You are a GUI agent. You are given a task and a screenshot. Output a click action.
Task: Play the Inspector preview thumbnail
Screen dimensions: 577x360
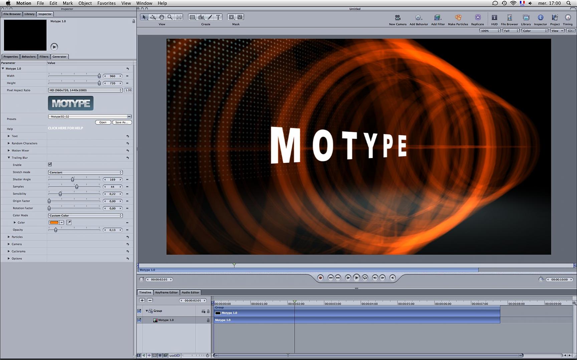pyautogui.click(x=54, y=47)
